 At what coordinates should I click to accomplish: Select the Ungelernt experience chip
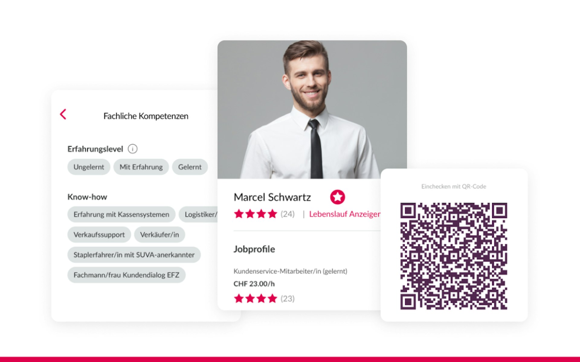pos(89,167)
